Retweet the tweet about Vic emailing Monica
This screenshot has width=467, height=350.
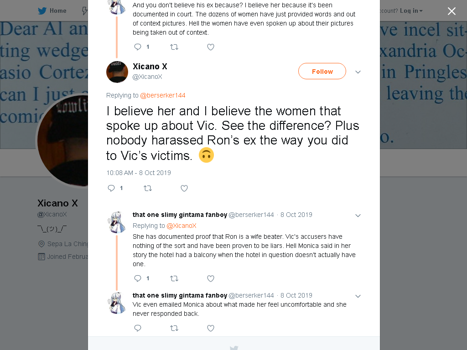(174, 328)
